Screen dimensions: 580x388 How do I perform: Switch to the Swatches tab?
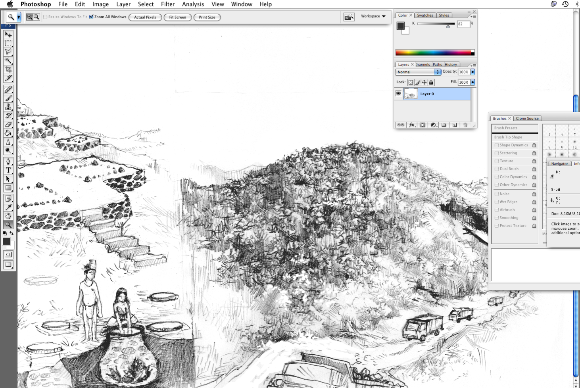click(x=425, y=15)
